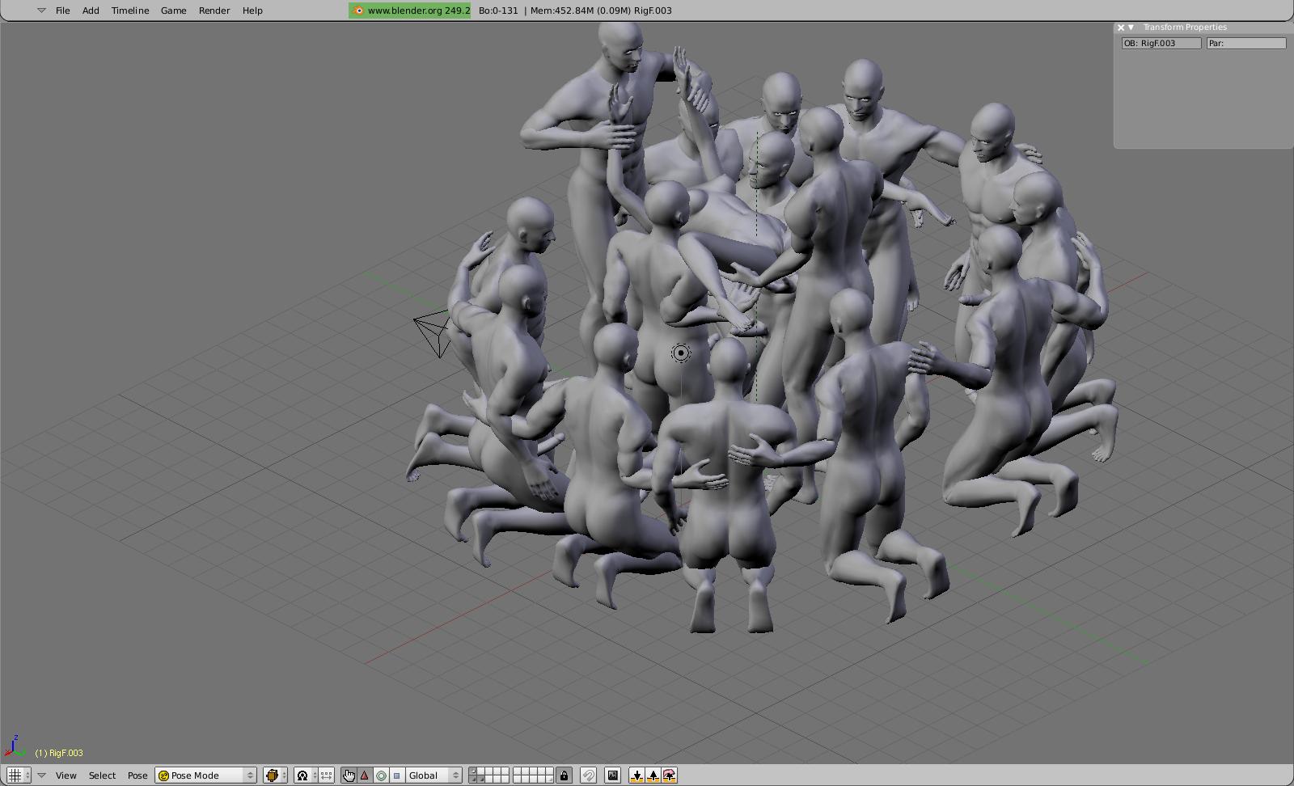Open the File menu

62,11
